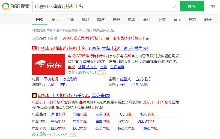Click the 京东 - 2019-07-31 source text
Image resolution: width=220 pixels, height=139 pixels.
[x=82, y=72]
